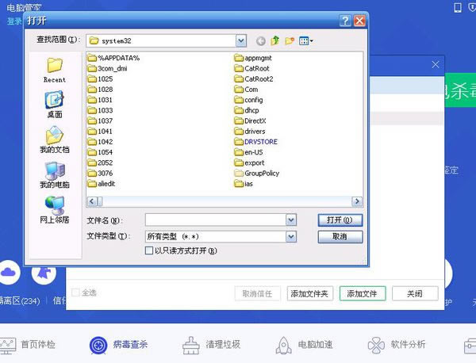Image resolution: width=476 pixels, height=363 pixels.
Task: Click the Cancel (取消) button
Action: pyautogui.click(x=340, y=236)
